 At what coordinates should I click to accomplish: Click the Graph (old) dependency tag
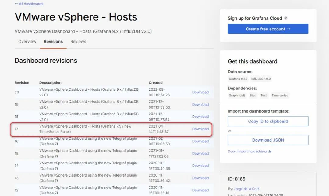pyautogui.click(x=237, y=95)
